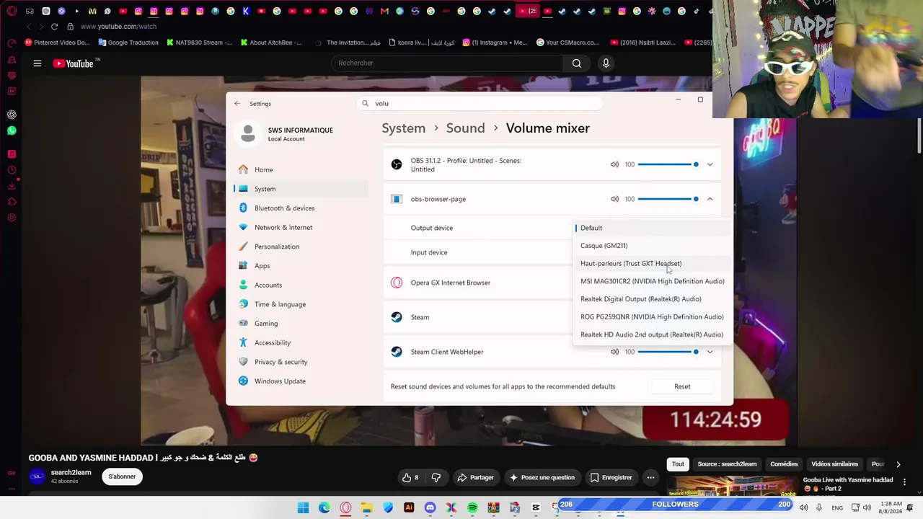Mute the obs-browser-page volume

[614, 199]
